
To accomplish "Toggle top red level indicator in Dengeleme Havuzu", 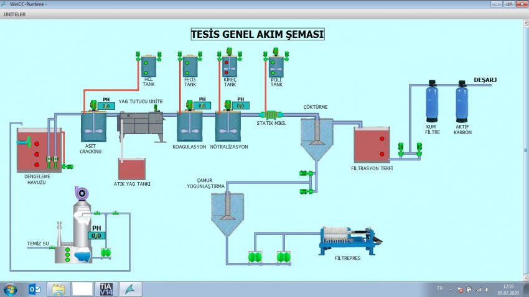I will [x=37, y=143].
